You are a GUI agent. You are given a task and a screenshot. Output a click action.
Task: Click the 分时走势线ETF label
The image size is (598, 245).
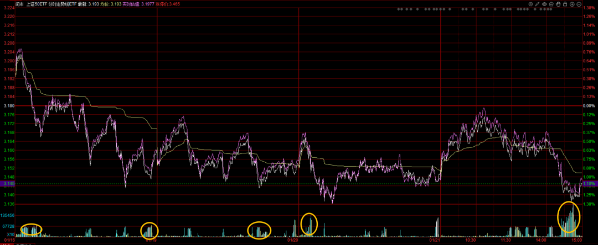click(x=63, y=4)
